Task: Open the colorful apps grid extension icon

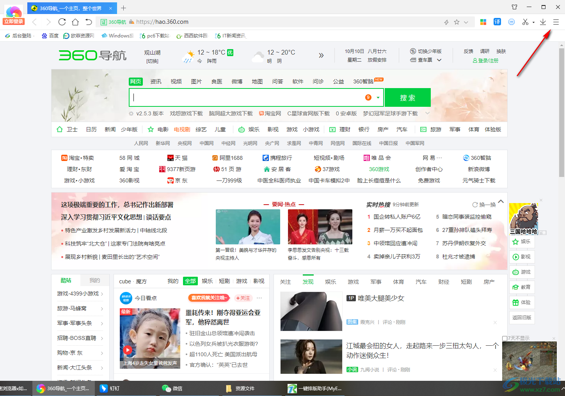Action: (x=483, y=22)
